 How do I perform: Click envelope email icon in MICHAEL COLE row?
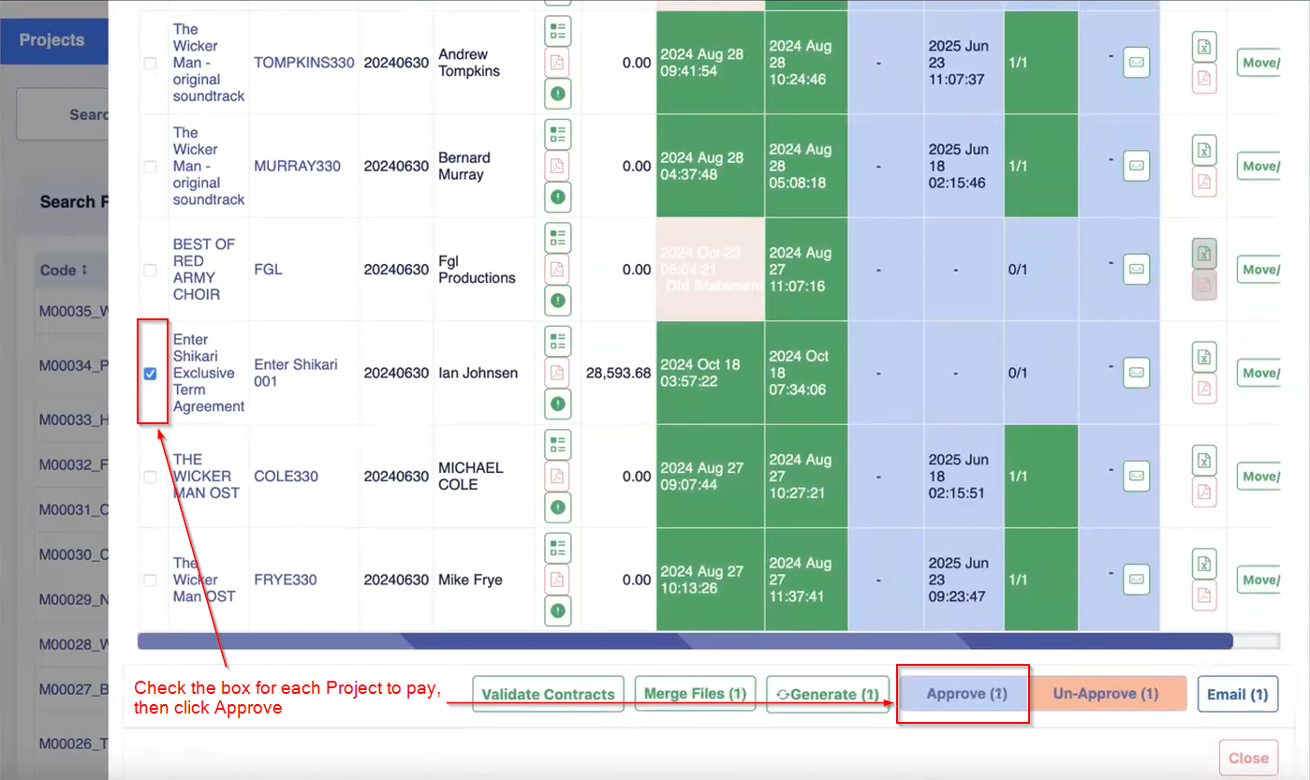pos(1136,476)
